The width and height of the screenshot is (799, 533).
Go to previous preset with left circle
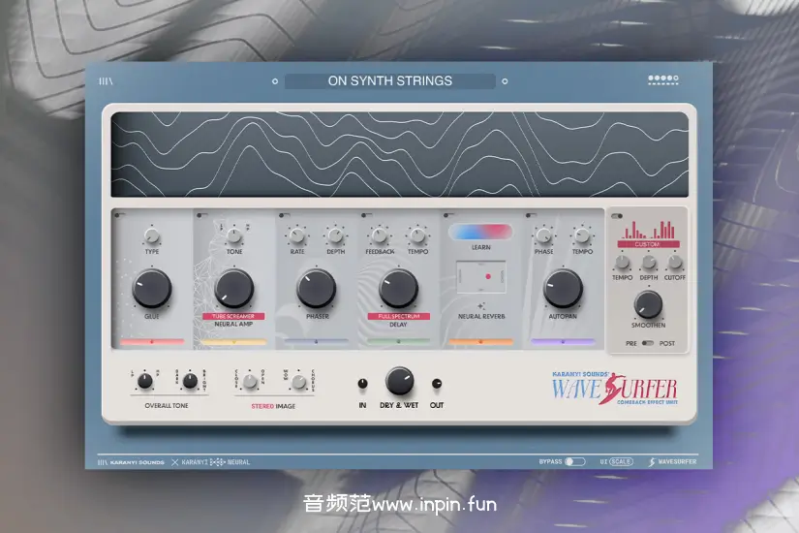275,81
